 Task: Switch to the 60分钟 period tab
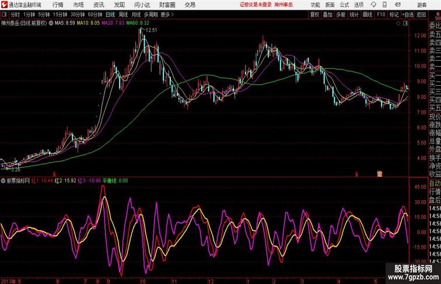[94, 15]
